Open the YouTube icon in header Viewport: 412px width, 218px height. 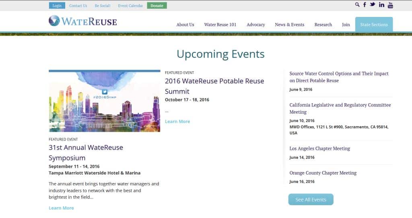click(390, 5)
